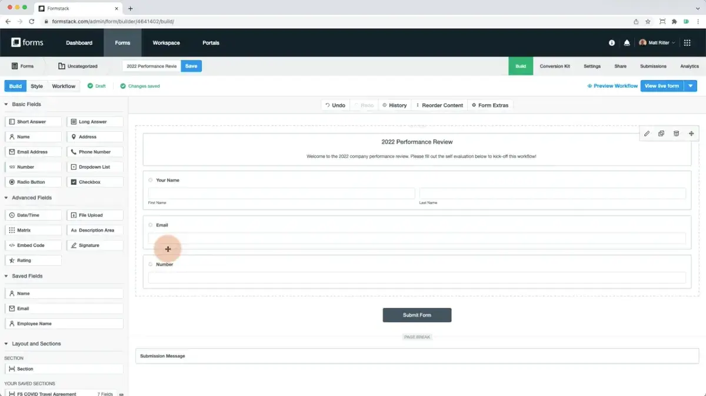Go to Dashboard tab
The width and height of the screenshot is (706, 396).
coord(79,43)
